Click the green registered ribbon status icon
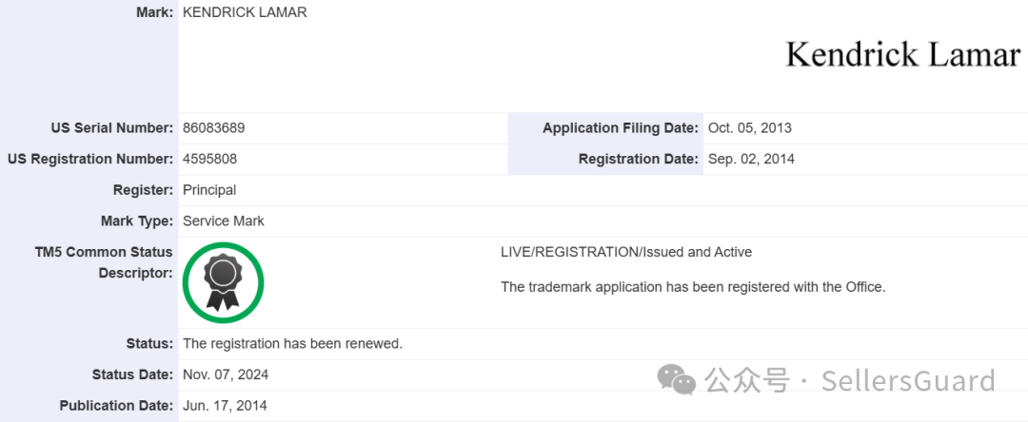The height and width of the screenshot is (422, 1028). [223, 282]
